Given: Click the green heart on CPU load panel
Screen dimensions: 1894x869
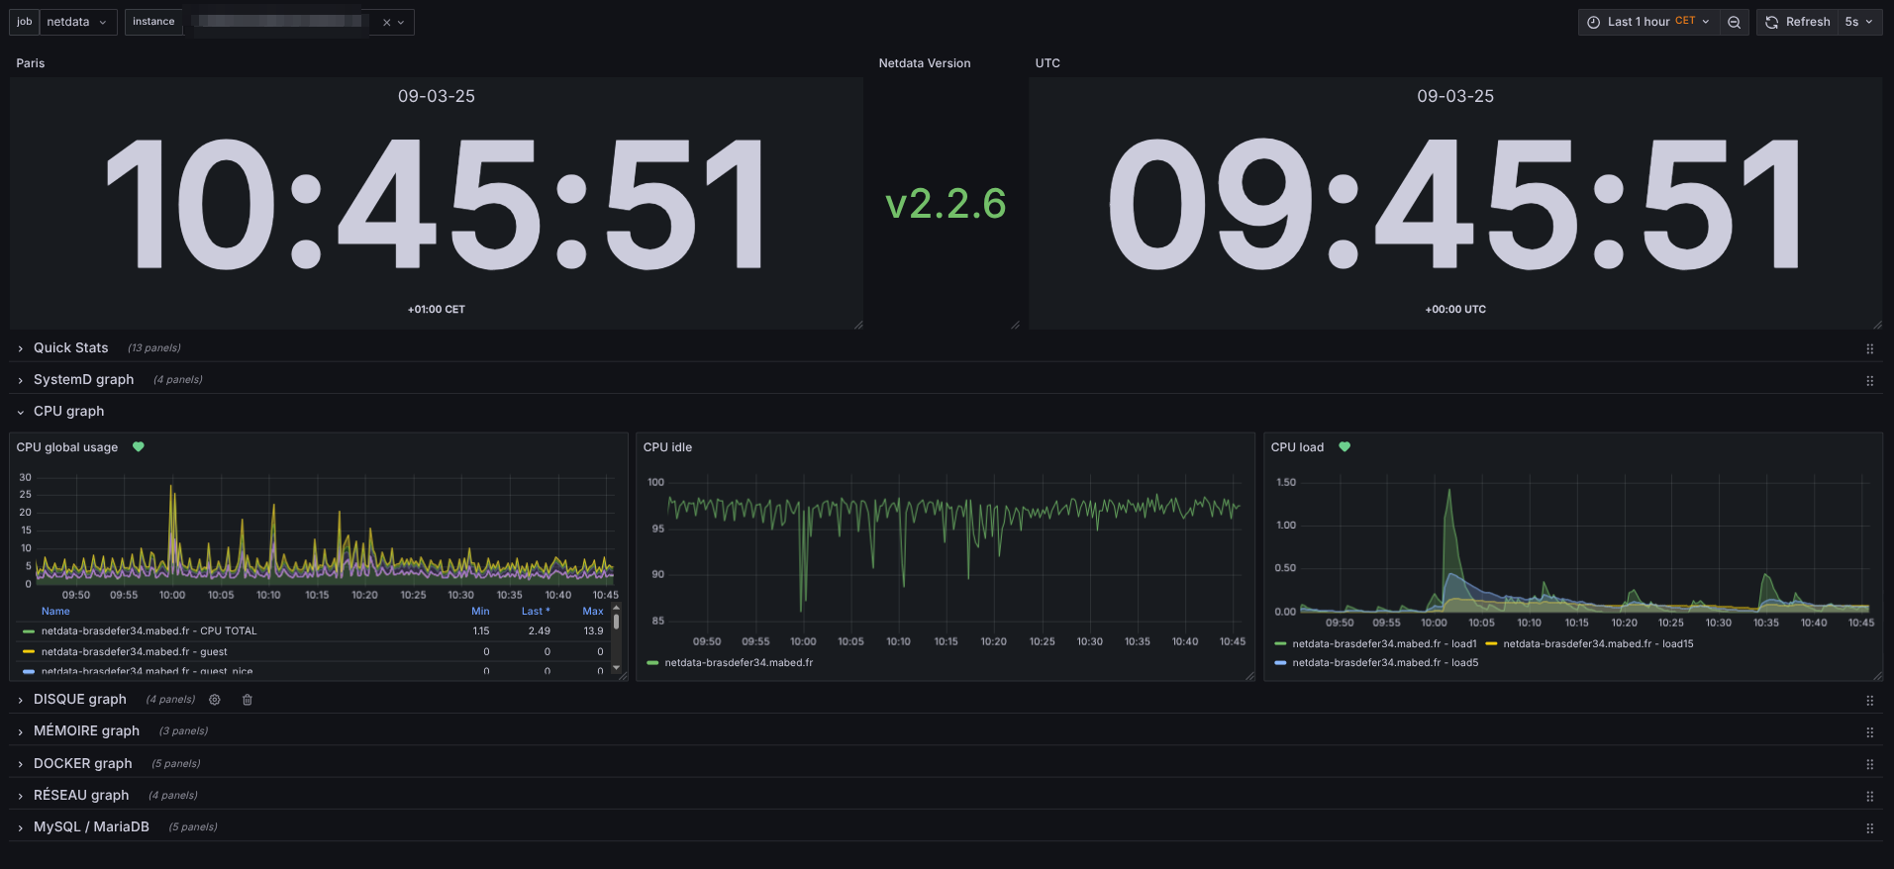Looking at the screenshot, I should (x=1345, y=447).
